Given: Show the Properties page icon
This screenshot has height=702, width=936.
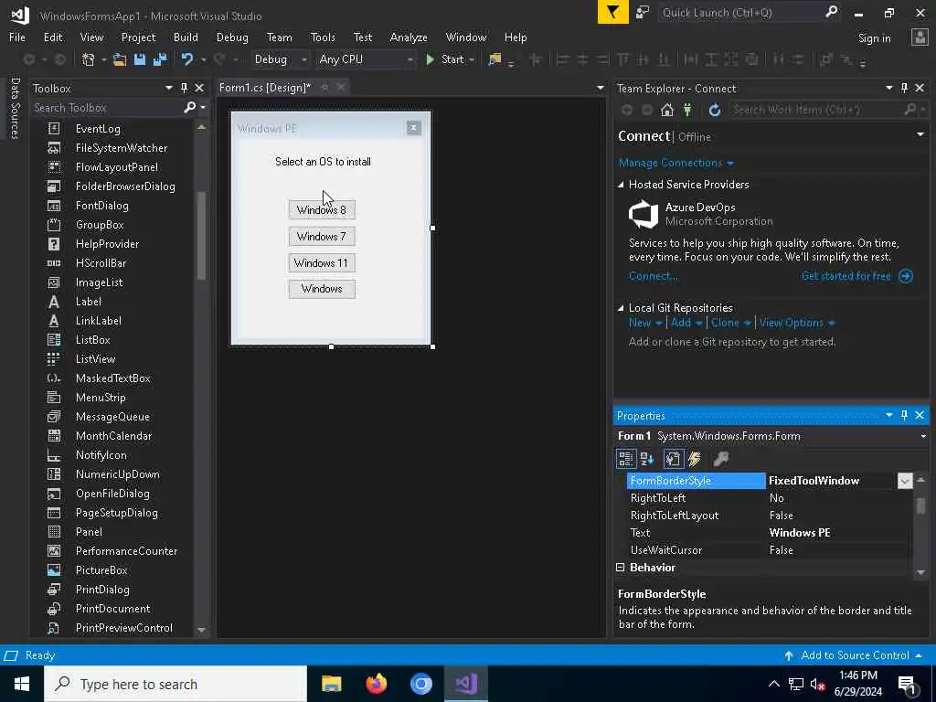Looking at the screenshot, I should pyautogui.click(x=673, y=459).
